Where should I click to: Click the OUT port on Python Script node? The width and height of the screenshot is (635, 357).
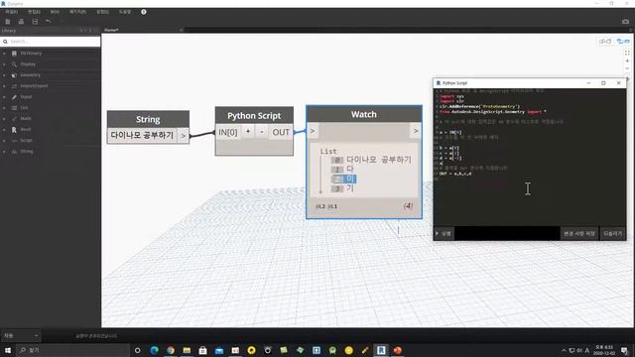point(281,132)
